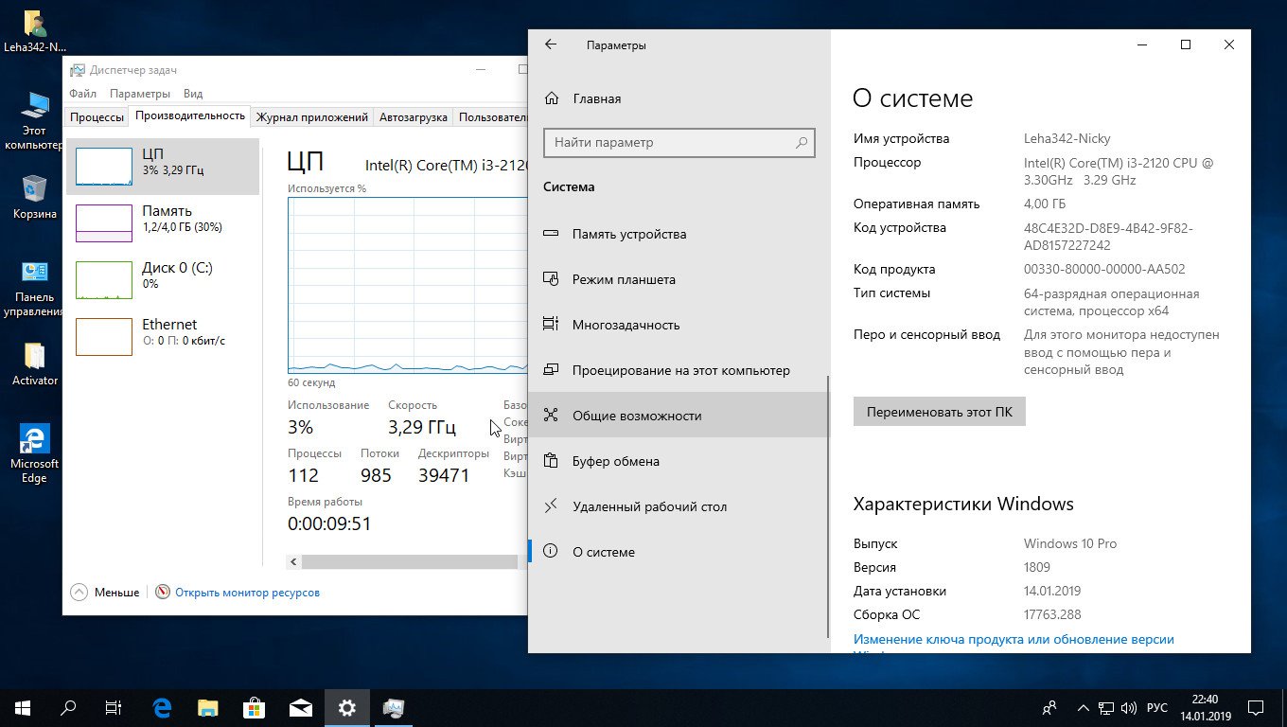Open taskbar search magnifier
The image size is (1287, 727).
point(68,707)
